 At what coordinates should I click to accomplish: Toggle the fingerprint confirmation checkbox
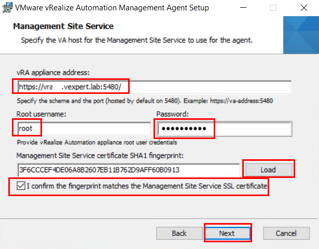(x=21, y=186)
